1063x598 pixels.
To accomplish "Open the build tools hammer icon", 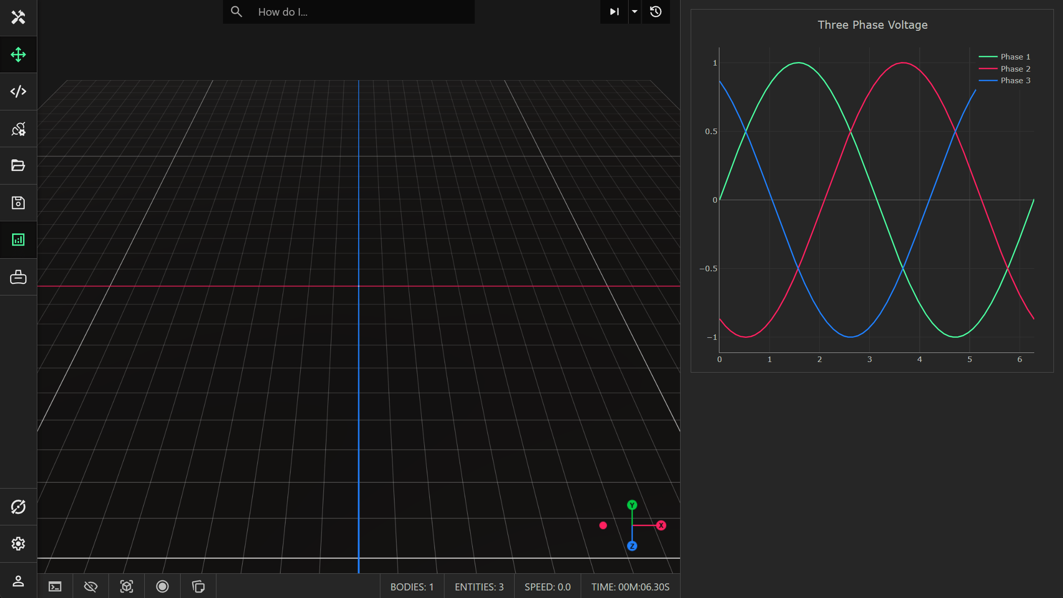I will [x=18, y=18].
